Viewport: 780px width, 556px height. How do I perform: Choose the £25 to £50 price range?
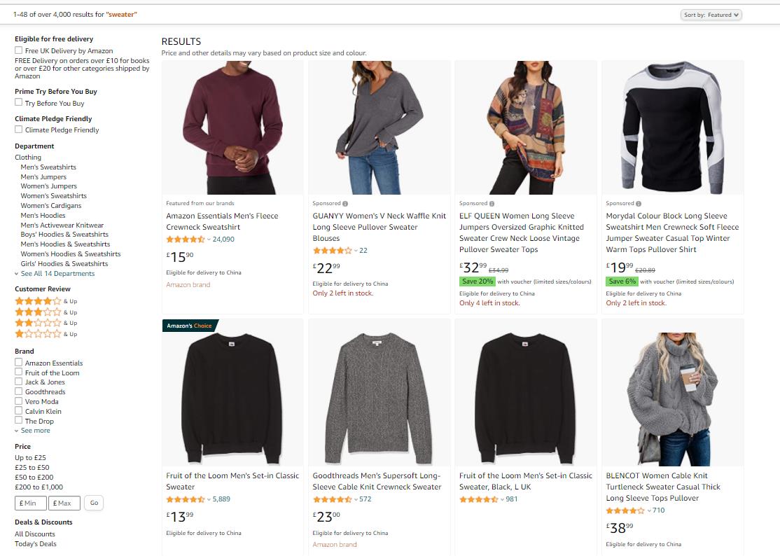(32, 468)
